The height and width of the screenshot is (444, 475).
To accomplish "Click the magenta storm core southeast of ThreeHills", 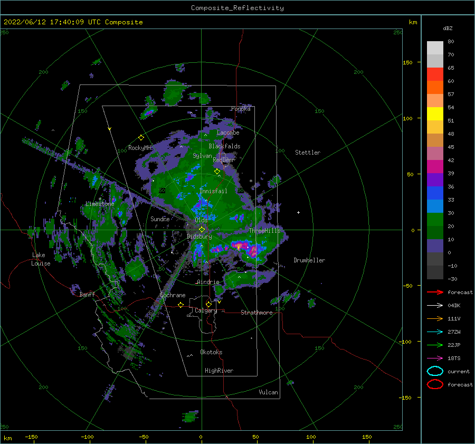I will tap(252, 250).
